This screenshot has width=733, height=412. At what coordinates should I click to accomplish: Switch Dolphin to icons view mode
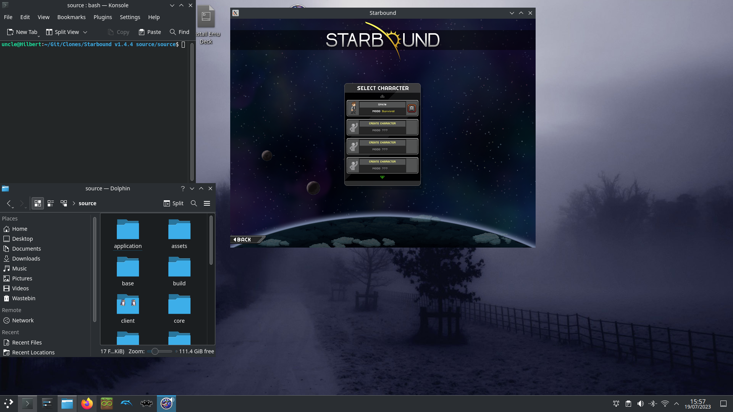[37, 203]
